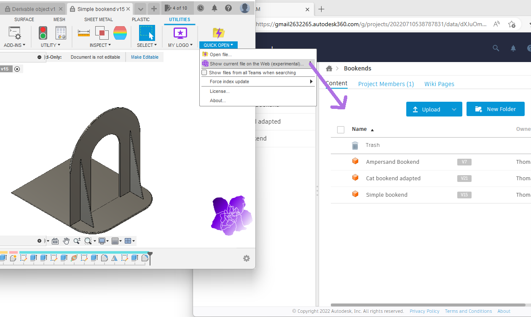Select the Measure ruler tool
This screenshot has height=317, width=531.
(84, 33)
